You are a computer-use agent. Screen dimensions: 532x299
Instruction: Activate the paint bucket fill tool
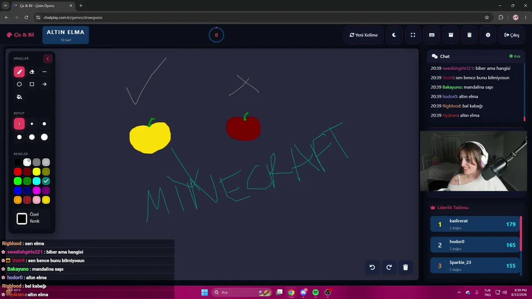click(19, 97)
